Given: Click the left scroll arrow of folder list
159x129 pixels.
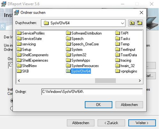Looking at the screenshot, I should [19, 81].
